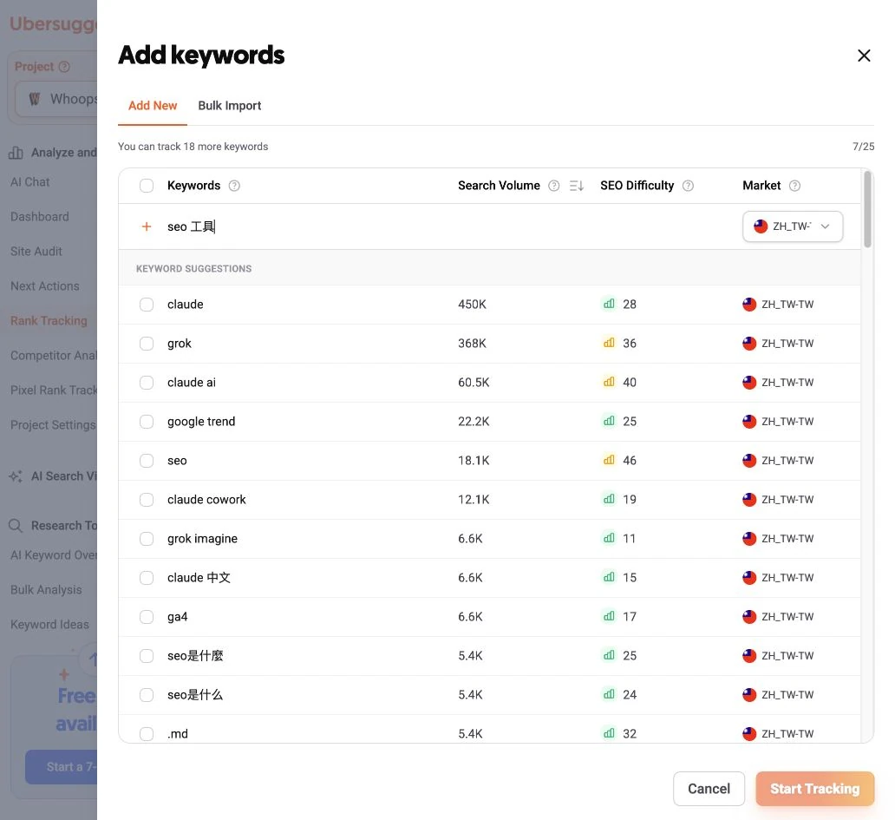Click the Keywords column help icon
The height and width of the screenshot is (820, 895).
tap(234, 186)
